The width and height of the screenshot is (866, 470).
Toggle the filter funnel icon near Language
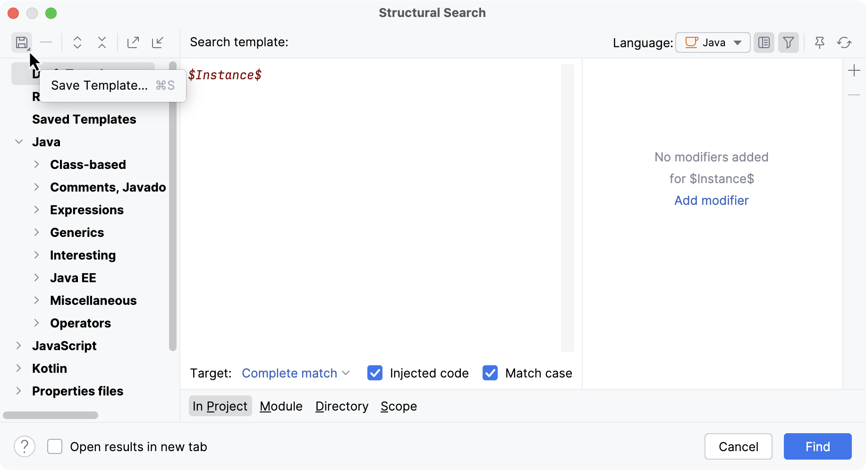(x=788, y=42)
